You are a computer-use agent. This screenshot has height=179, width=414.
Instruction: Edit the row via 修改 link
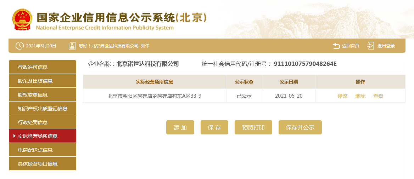342,96
